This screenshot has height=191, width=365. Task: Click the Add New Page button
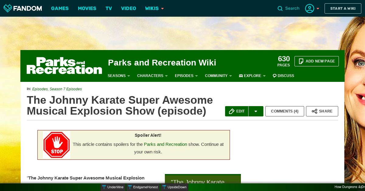point(317,61)
